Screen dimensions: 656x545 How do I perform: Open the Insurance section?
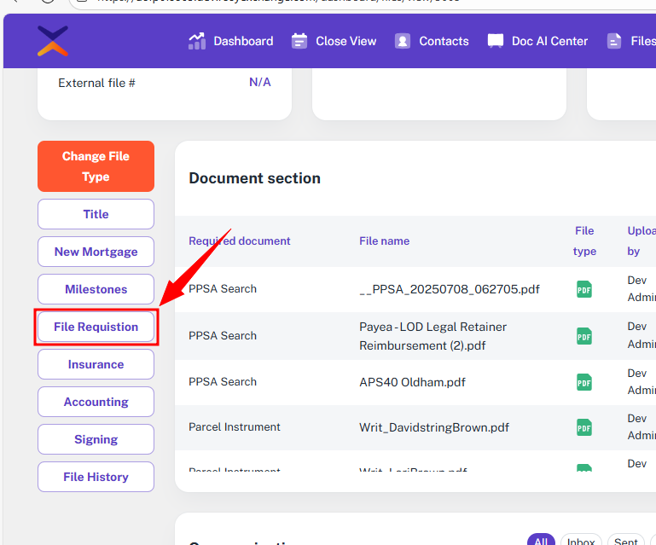[x=96, y=364]
